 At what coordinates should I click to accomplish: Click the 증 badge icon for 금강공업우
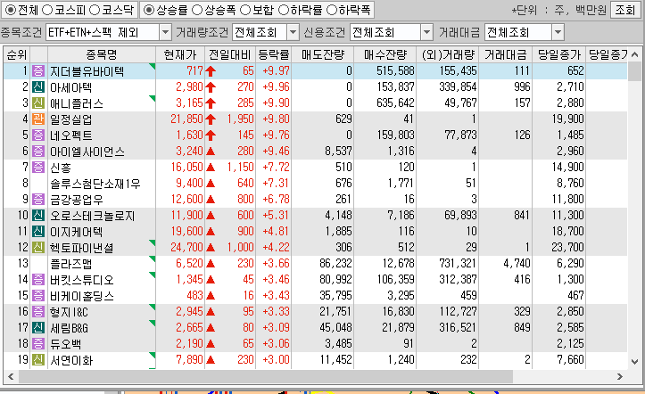pos(38,199)
